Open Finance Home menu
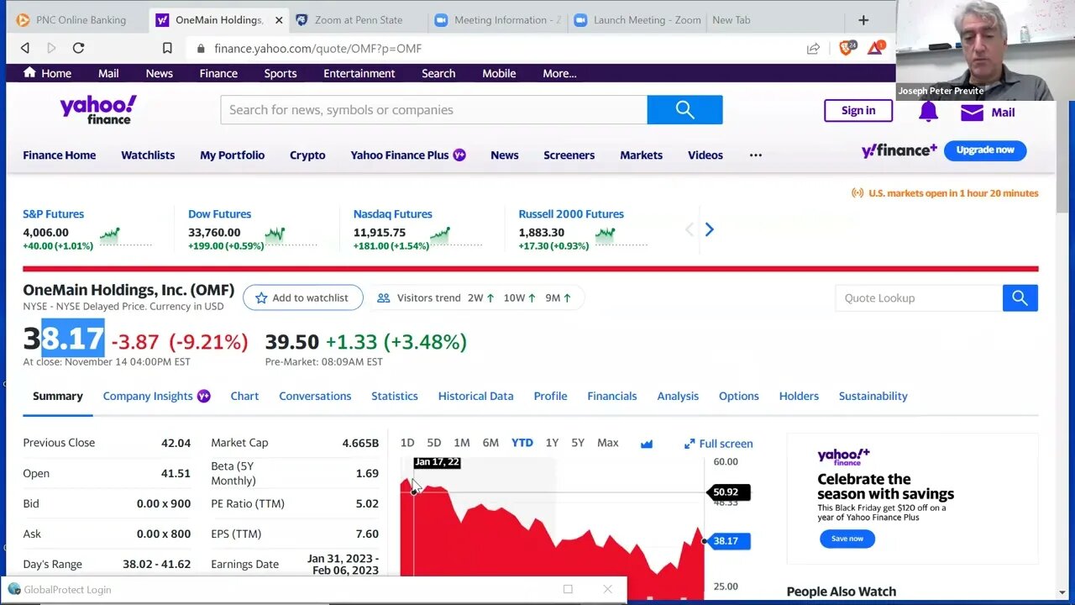The width and height of the screenshot is (1075, 605). point(59,155)
